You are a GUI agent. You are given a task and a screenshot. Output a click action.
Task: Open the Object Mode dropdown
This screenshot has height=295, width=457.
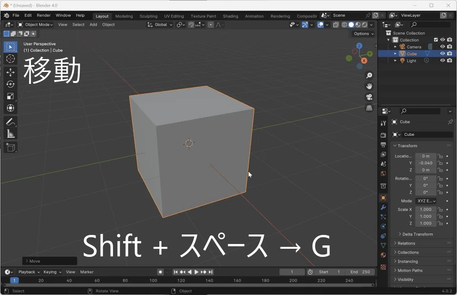pyautogui.click(x=36, y=25)
